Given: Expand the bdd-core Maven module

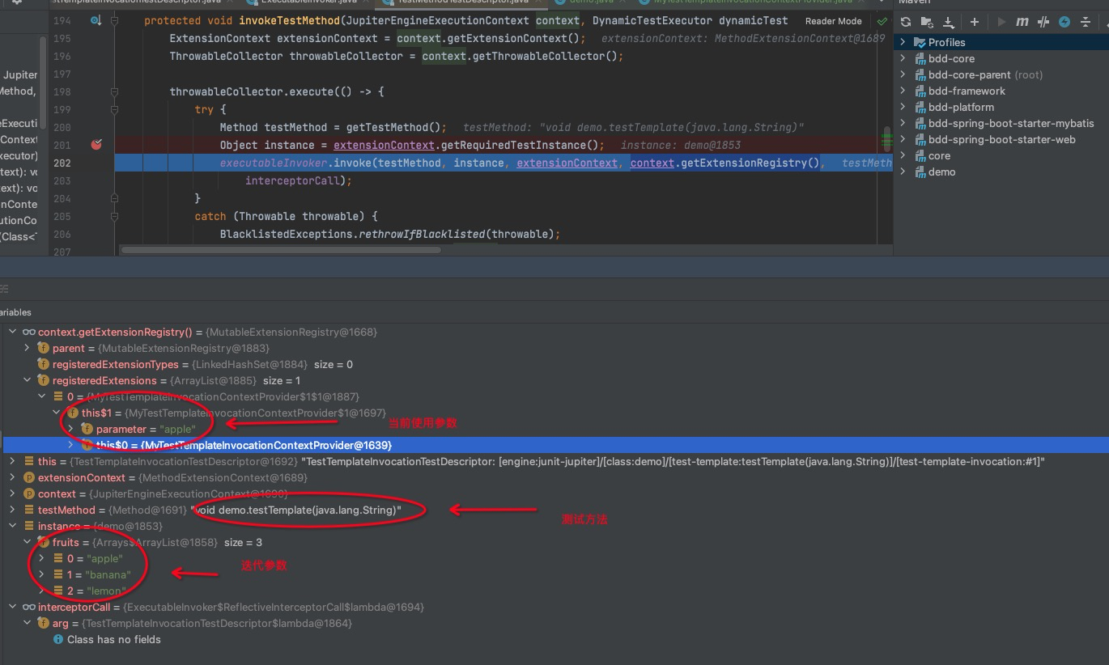Looking at the screenshot, I should tap(903, 58).
